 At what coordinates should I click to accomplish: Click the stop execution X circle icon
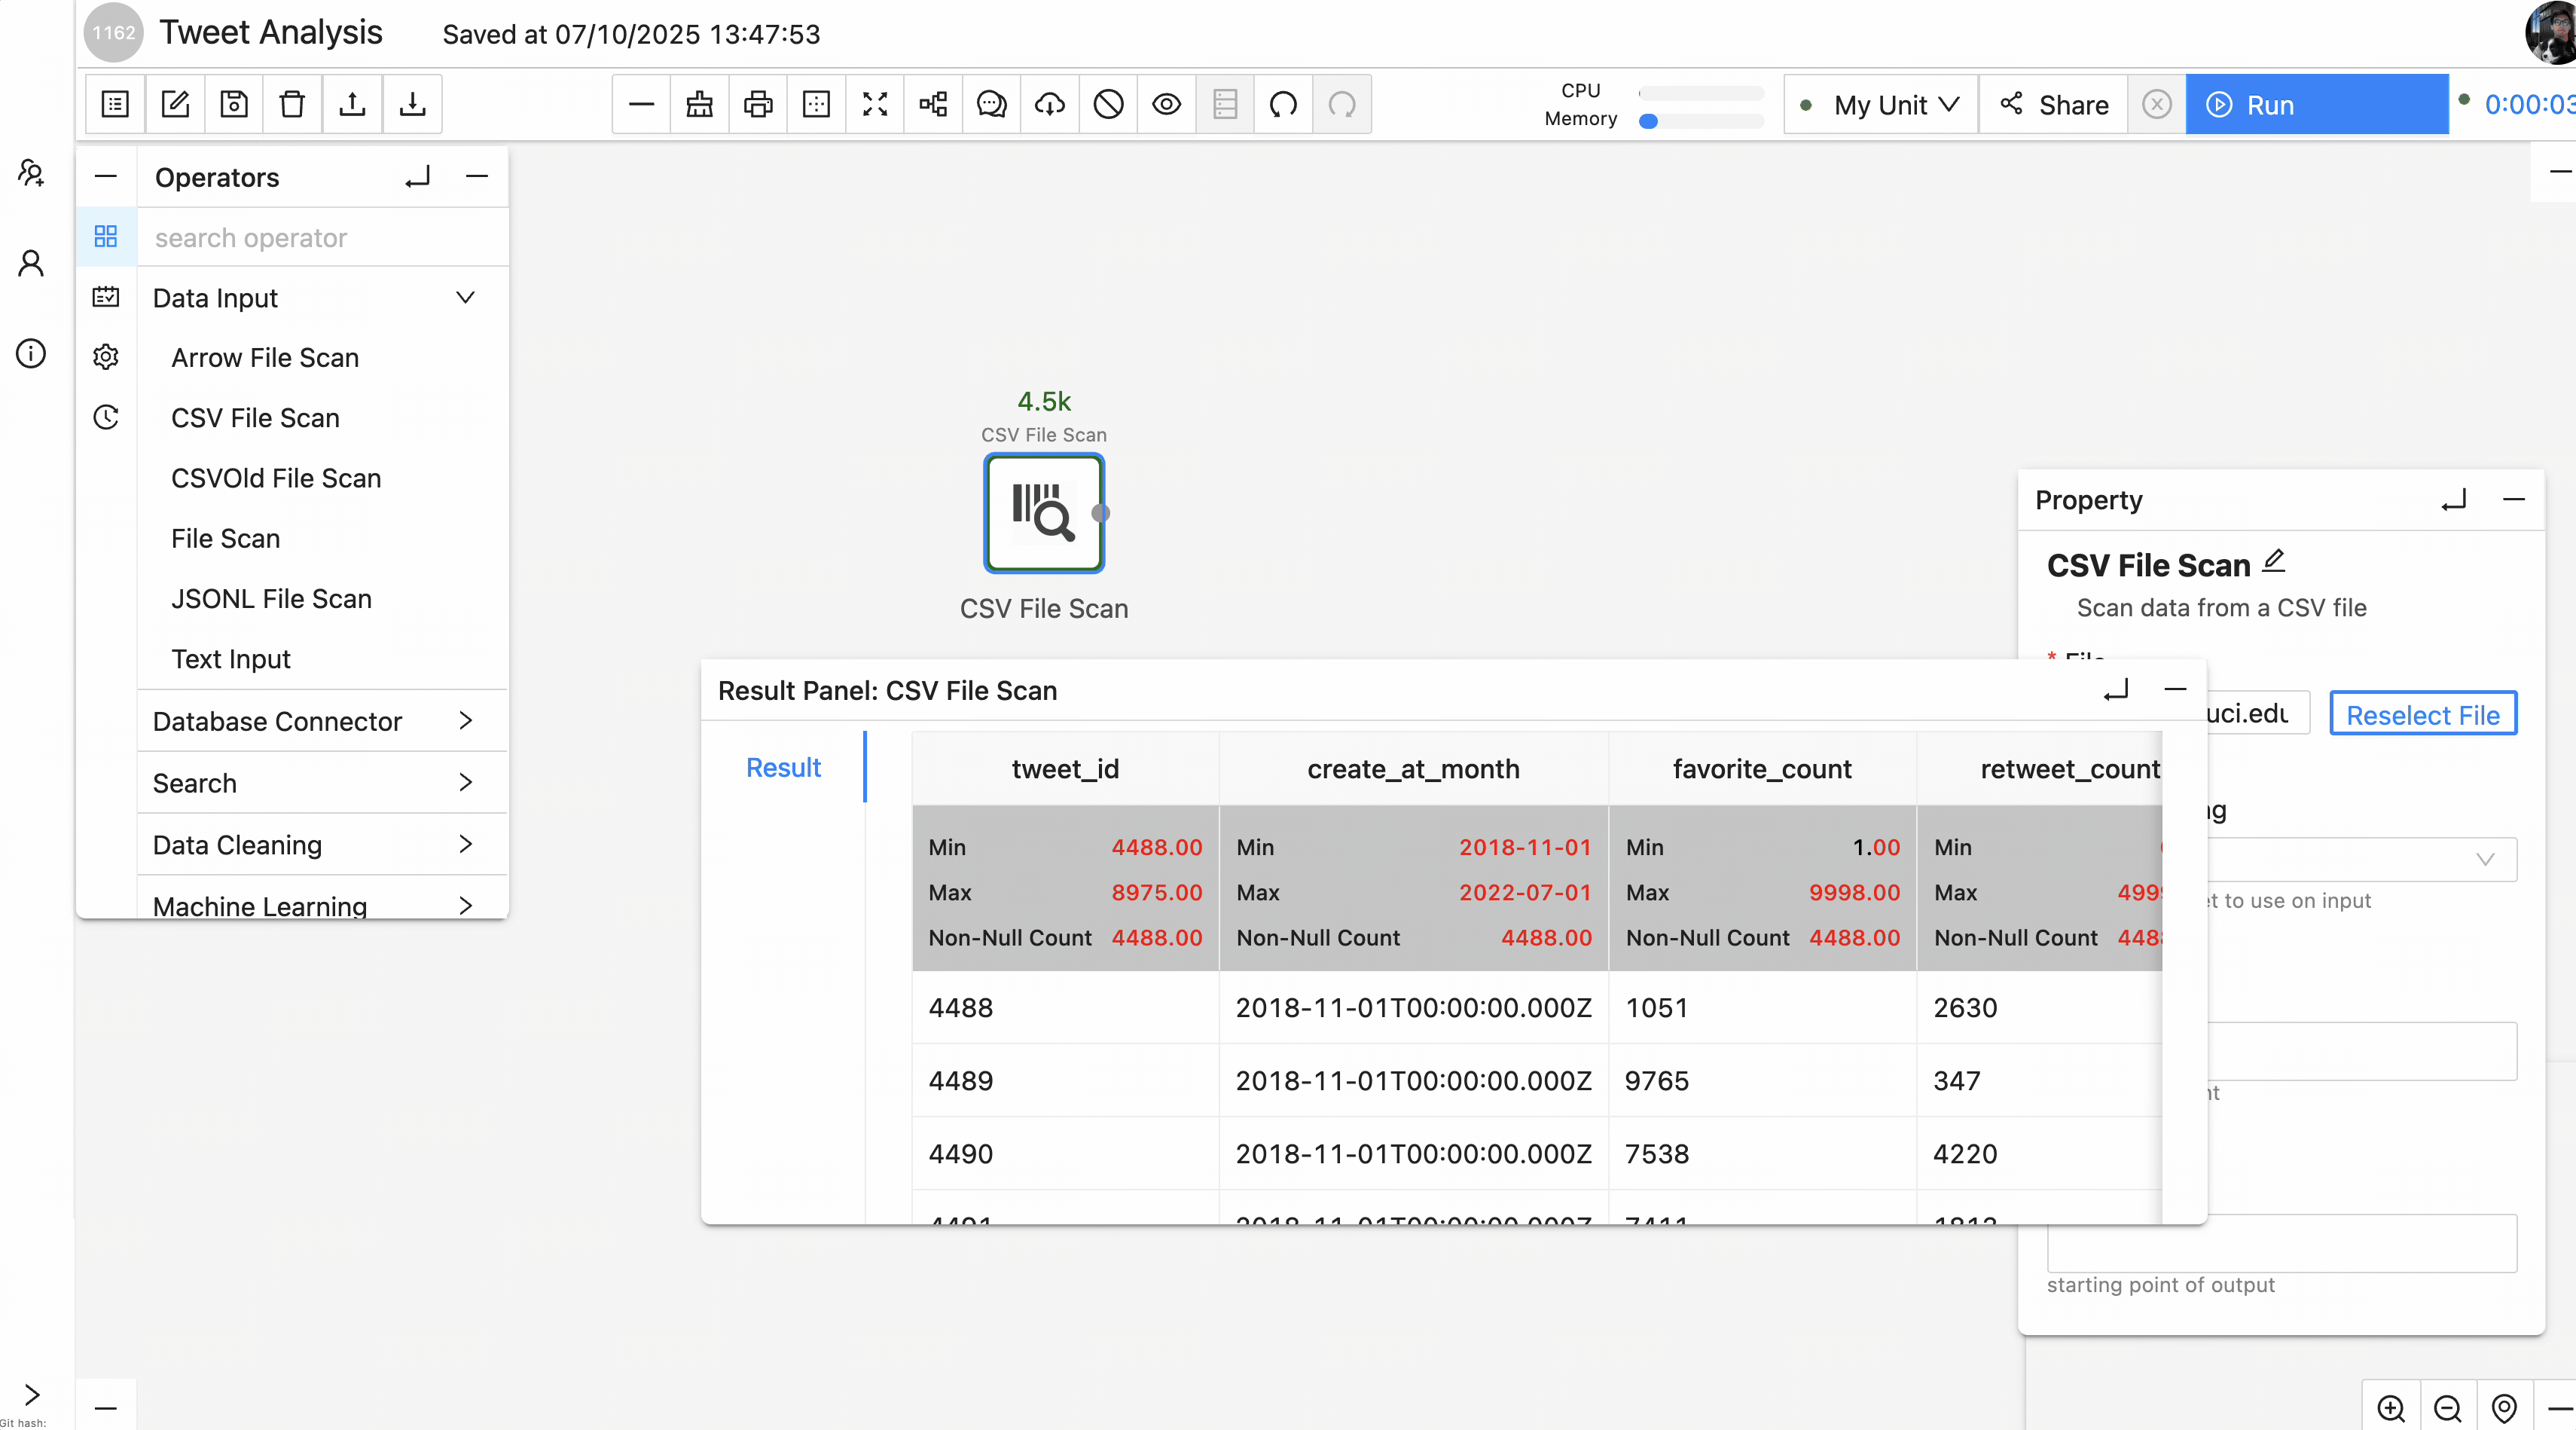2157,104
